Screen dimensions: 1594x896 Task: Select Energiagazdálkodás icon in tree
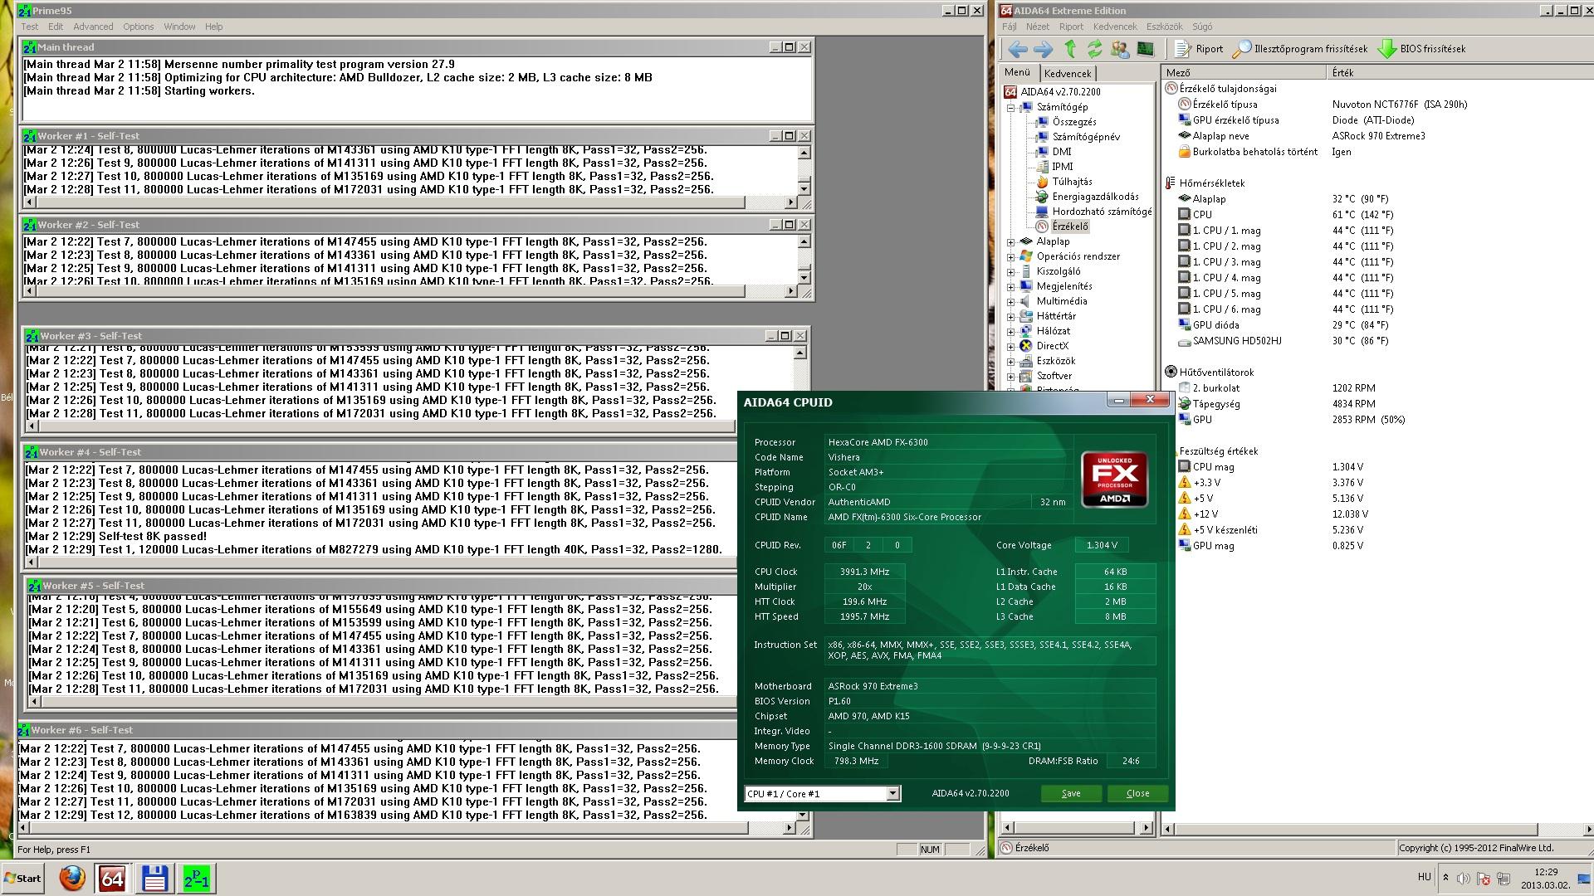1042,197
